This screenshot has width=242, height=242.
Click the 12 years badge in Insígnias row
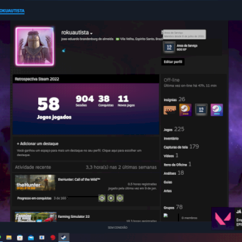tap(201, 110)
